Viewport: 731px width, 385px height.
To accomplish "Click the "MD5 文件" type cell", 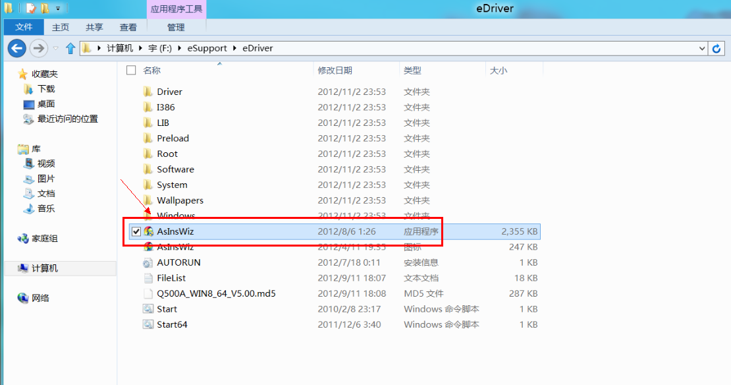I will click(423, 293).
